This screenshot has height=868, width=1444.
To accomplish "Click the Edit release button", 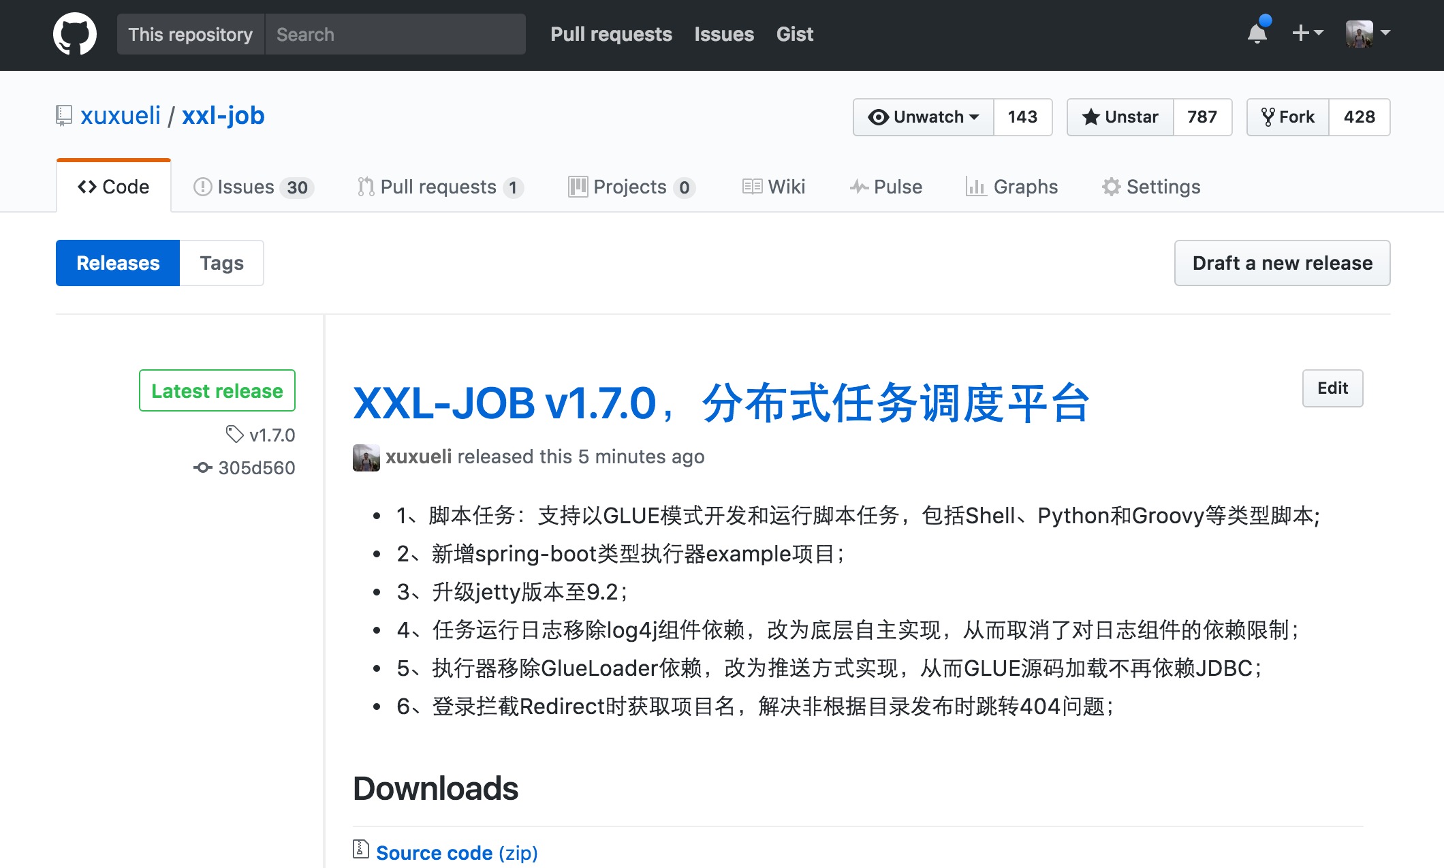I will [x=1332, y=388].
